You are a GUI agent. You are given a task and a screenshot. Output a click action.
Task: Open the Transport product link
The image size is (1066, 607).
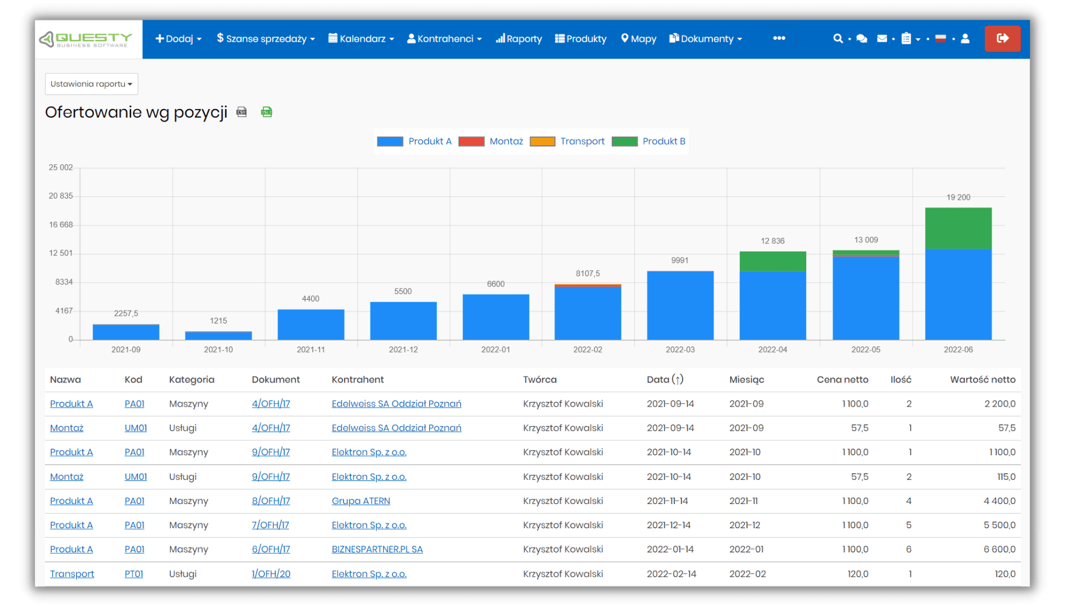click(x=72, y=574)
